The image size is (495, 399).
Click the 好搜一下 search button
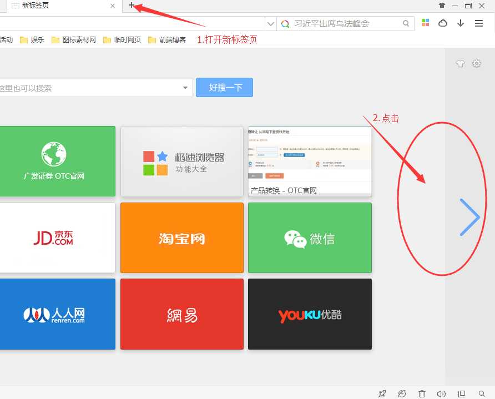coord(224,87)
